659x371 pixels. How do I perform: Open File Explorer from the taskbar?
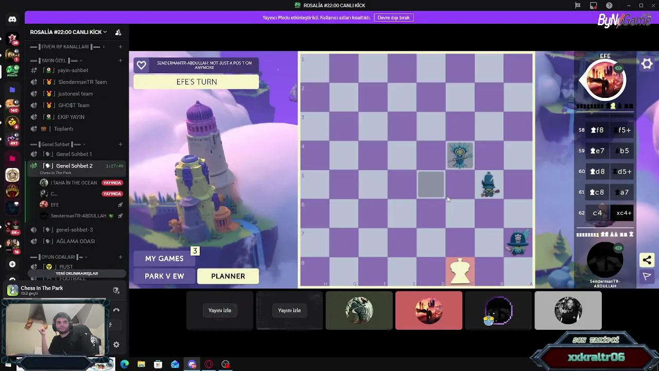coord(141,364)
